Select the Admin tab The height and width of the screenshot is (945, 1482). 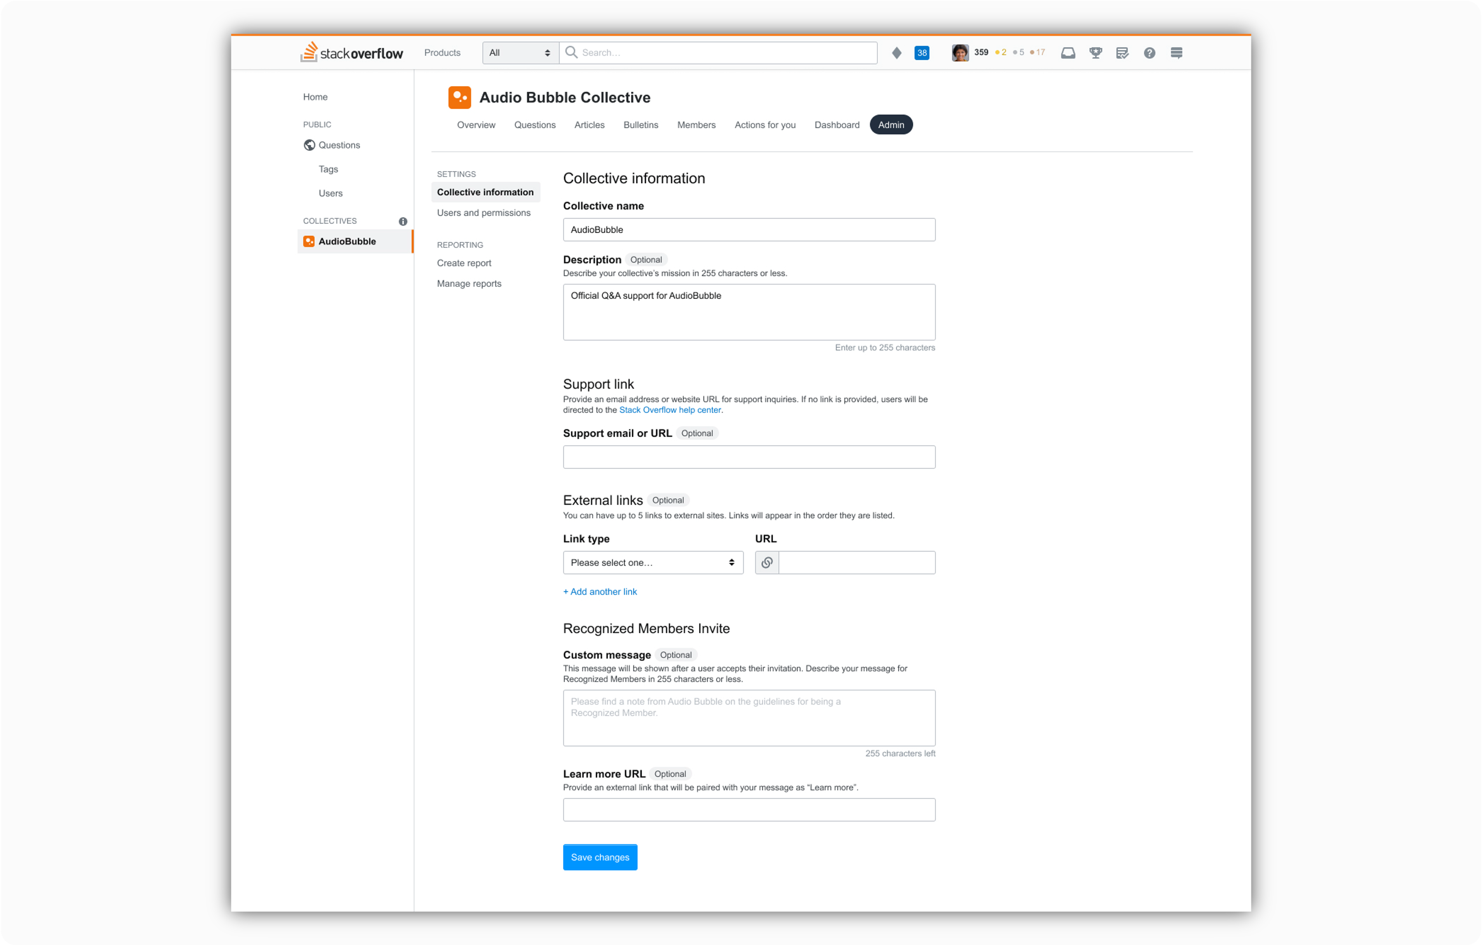[891, 125]
